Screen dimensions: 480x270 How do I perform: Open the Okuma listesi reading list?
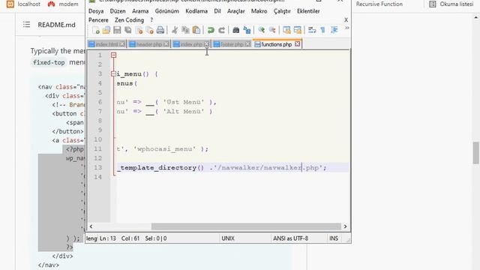coord(451,4)
